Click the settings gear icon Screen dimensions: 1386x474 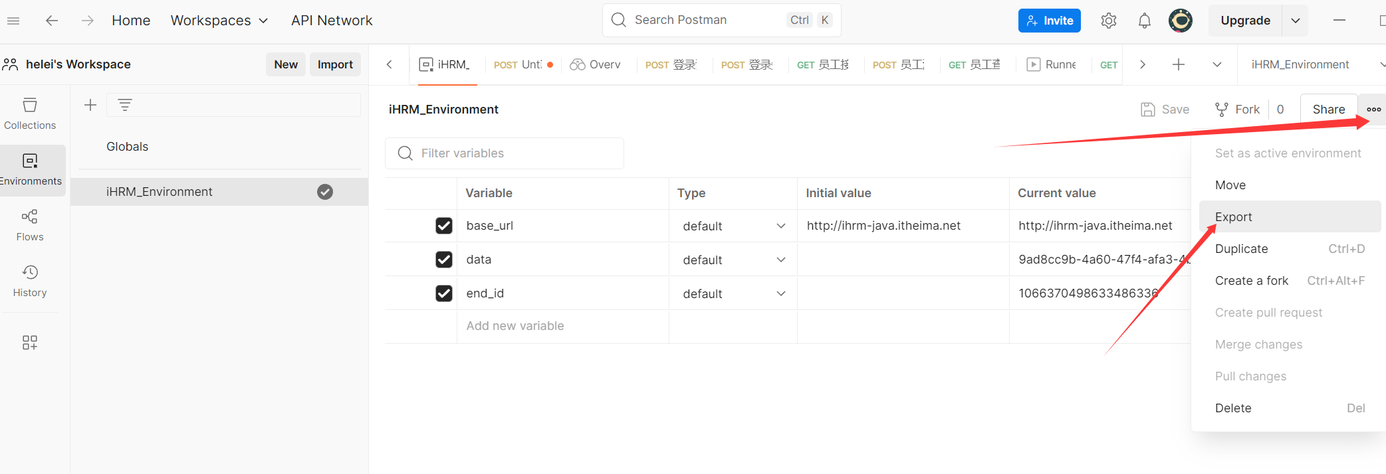1108,21
